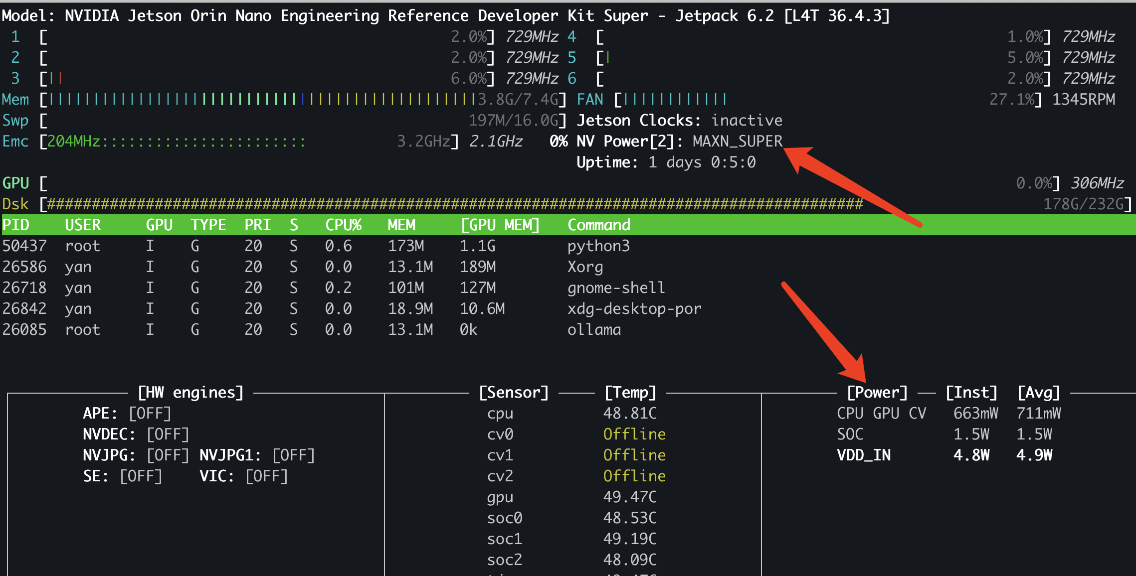Click the MAXN_SUPER power mode label
This screenshot has height=576, width=1136.
[x=737, y=142]
